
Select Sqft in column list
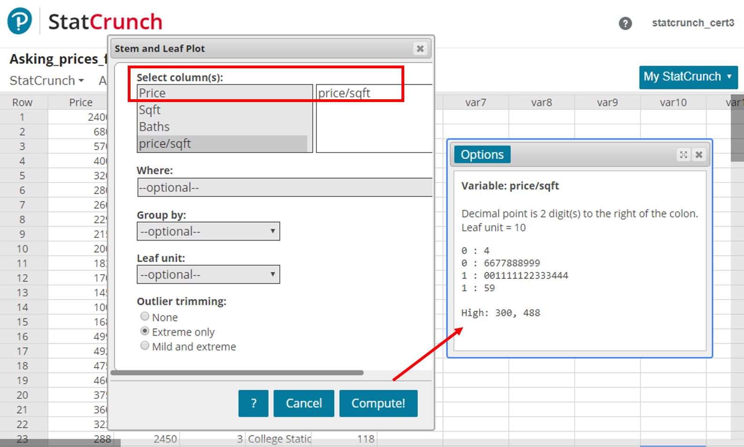(x=223, y=110)
